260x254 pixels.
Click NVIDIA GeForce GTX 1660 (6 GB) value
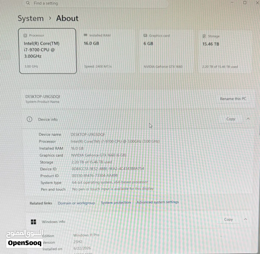(99, 155)
